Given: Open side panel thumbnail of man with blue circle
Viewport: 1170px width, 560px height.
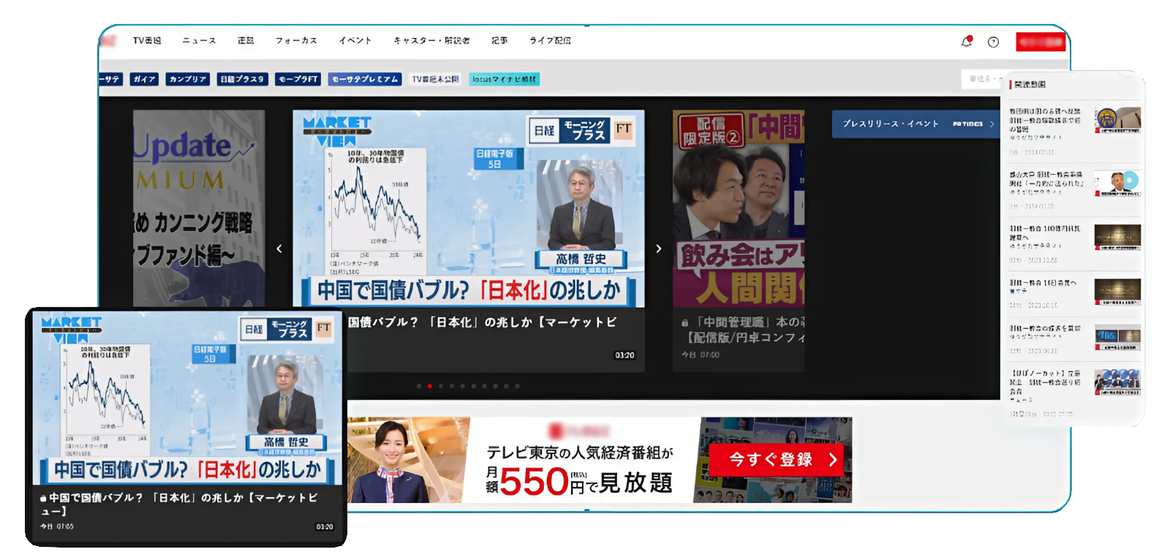Looking at the screenshot, I should click(1117, 183).
